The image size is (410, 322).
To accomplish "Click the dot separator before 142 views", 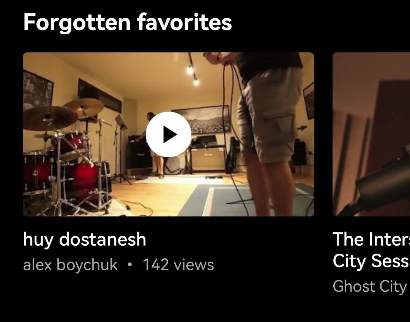I will tap(130, 265).
